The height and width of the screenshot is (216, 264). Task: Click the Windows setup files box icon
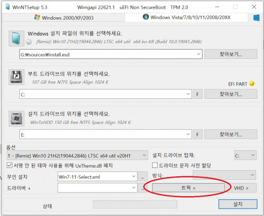pyautogui.click(x=16, y=38)
